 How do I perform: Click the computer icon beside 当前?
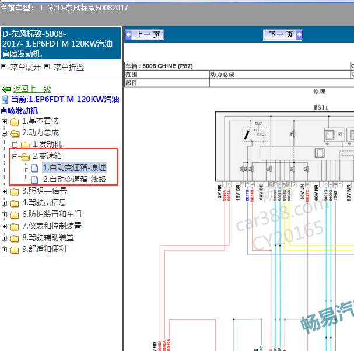click(x=5, y=100)
